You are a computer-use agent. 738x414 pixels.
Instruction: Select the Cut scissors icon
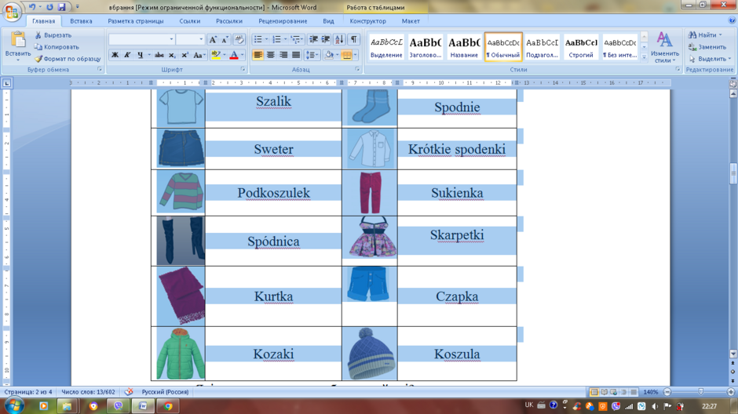tap(38, 35)
